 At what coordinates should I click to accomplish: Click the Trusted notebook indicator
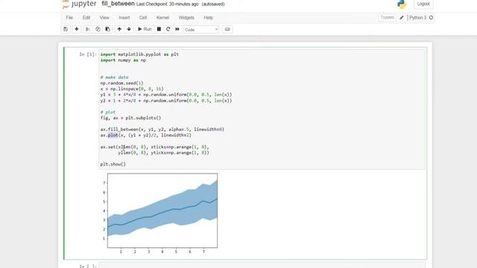tap(388, 18)
